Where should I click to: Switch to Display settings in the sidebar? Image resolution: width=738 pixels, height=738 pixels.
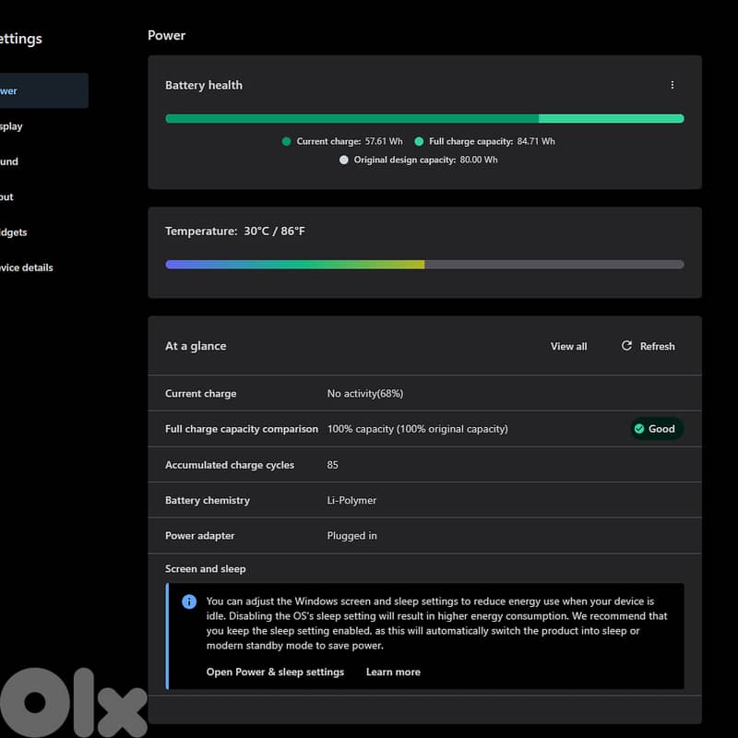pos(13,126)
